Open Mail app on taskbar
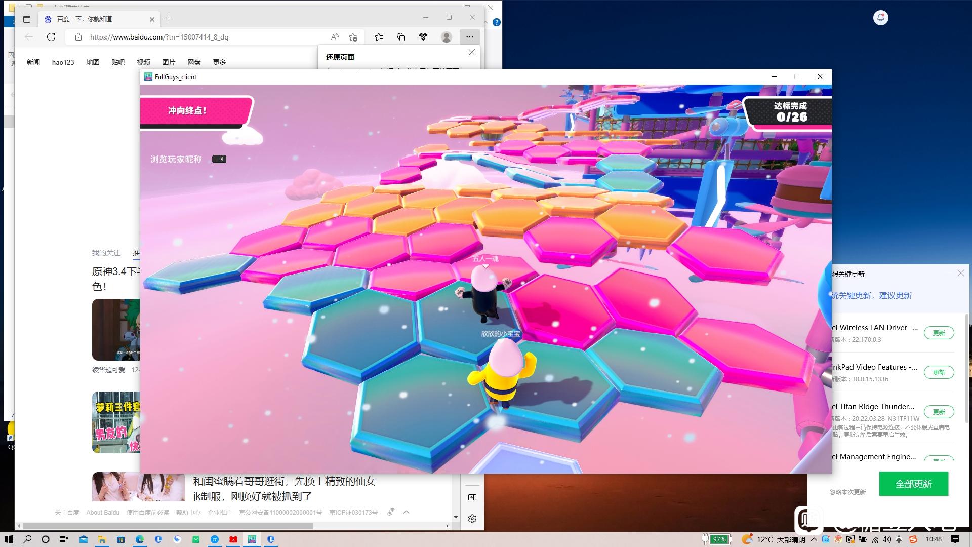972x547 pixels. click(x=83, y=539)
